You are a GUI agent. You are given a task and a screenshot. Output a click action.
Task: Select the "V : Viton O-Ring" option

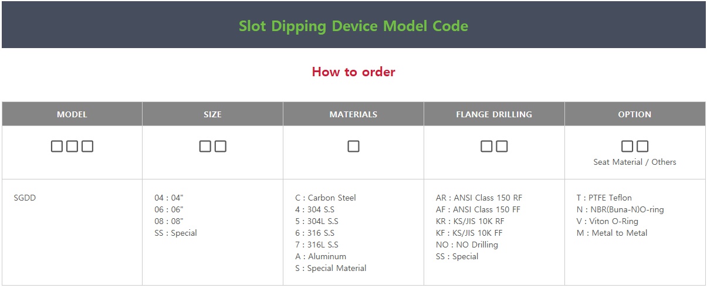(607, 221)
